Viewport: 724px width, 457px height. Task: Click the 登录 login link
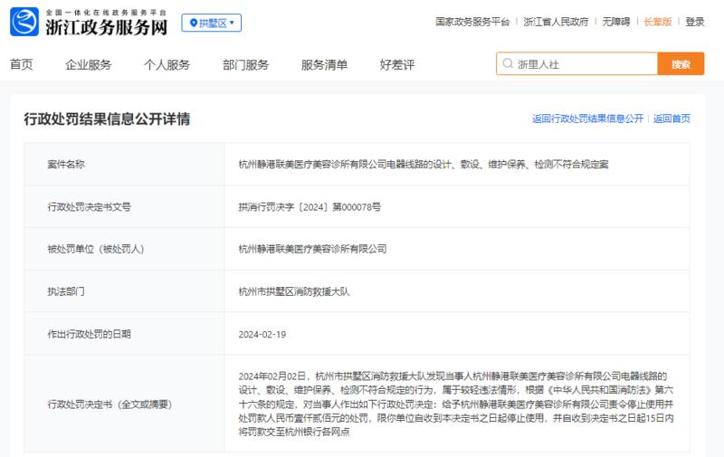tap(695, 22)
